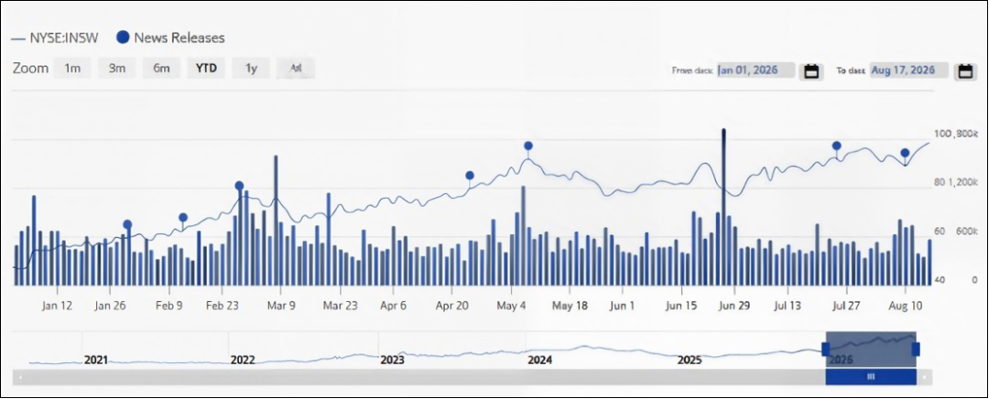Edit the To date field
Viewport: 989px width, 399px height.
point(908,70)
